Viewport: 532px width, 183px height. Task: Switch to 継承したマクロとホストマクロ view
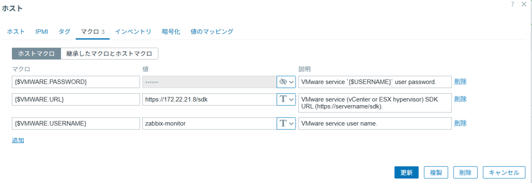pos(109,53)
